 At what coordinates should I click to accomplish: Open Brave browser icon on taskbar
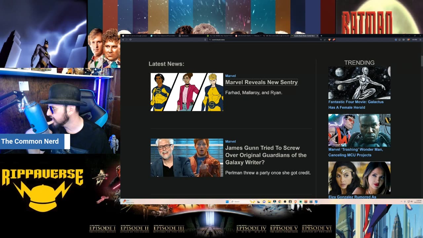point(295,202)
